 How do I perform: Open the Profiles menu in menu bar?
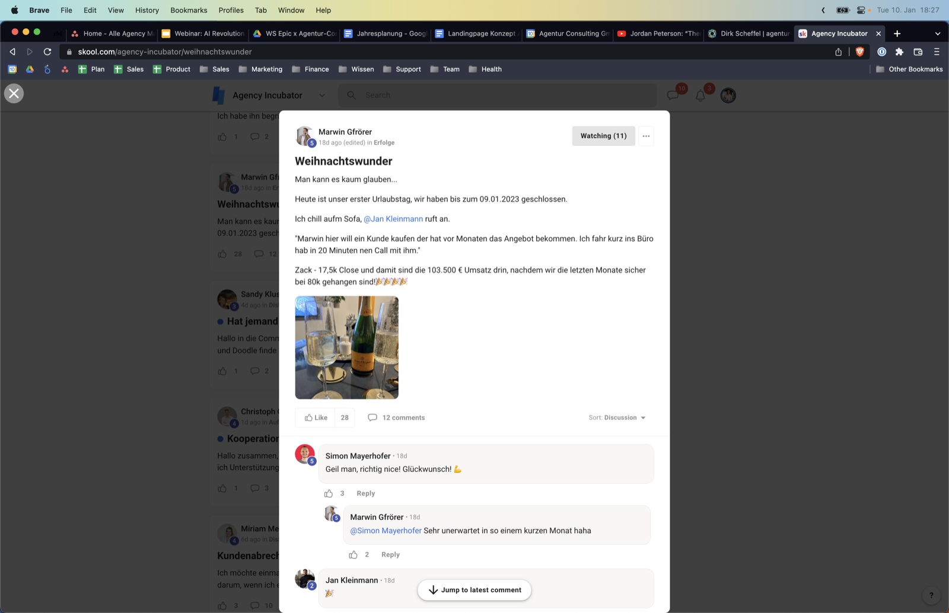(231, 10)
